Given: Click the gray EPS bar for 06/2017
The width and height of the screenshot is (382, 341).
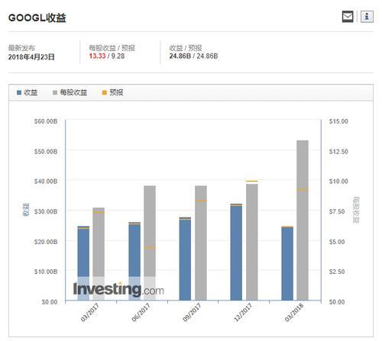Looking at the screenshot, I should pyautogui.click(x=150, y=243).
